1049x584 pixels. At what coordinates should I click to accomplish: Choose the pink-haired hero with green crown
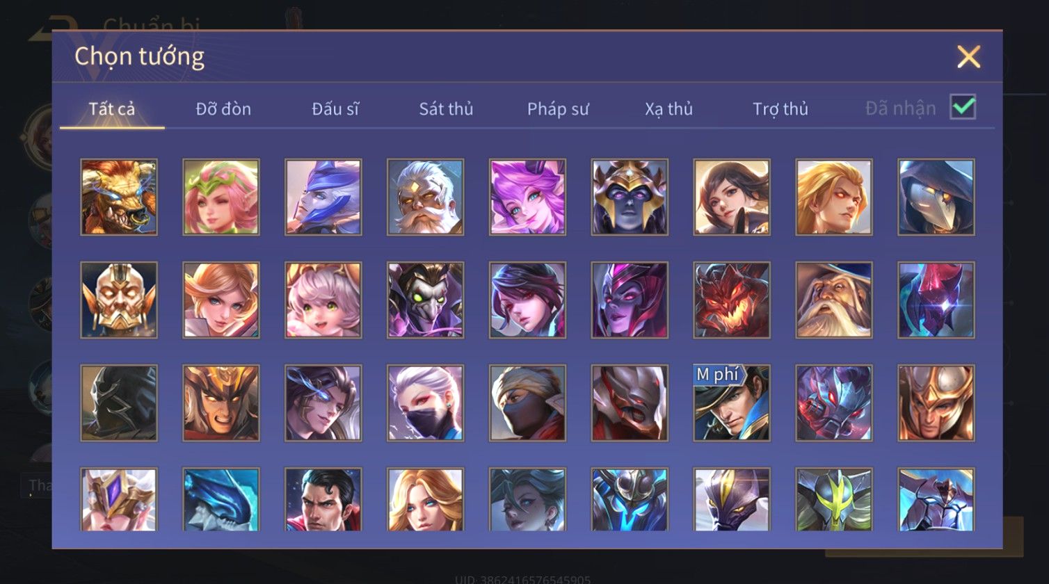tap(221, 197)
